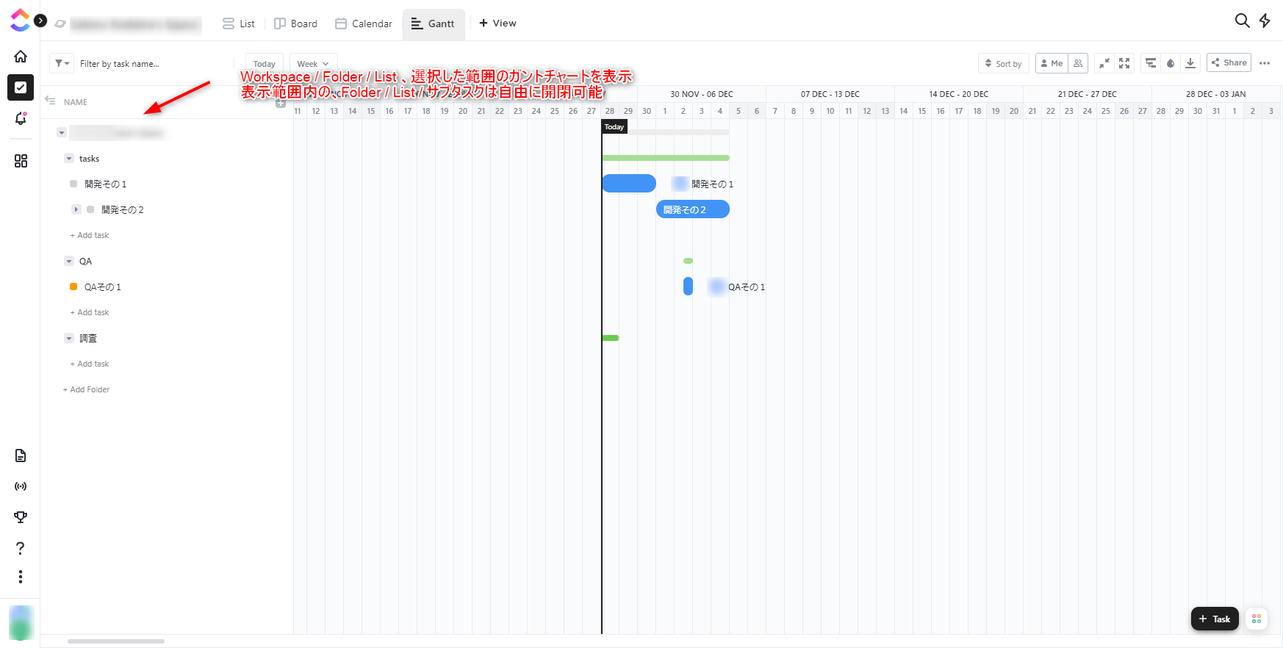Add a new View
The height and width of the screenshot is (648, 1283).
coord(497,23)
